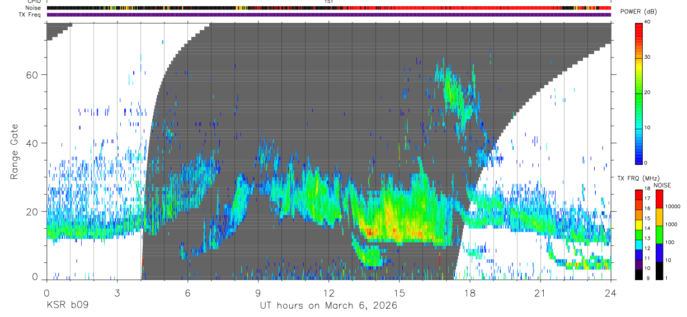
Task: Click the 'NOISE' legend title
Action: 661,185
